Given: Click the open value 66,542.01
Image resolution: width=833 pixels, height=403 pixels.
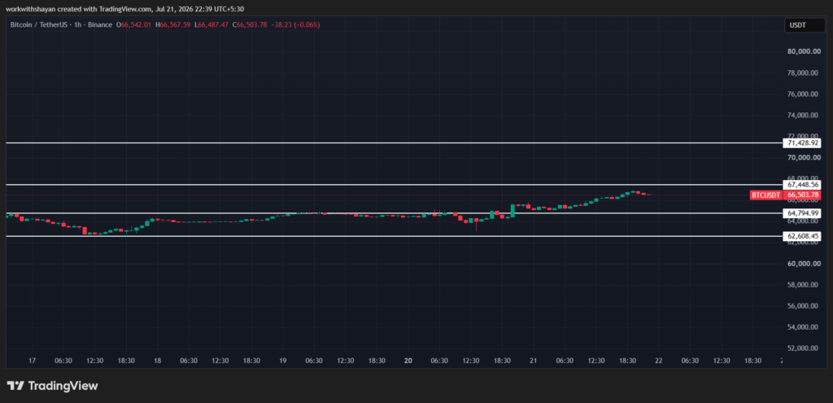Looking at the screenshot, I should point(136,24).
